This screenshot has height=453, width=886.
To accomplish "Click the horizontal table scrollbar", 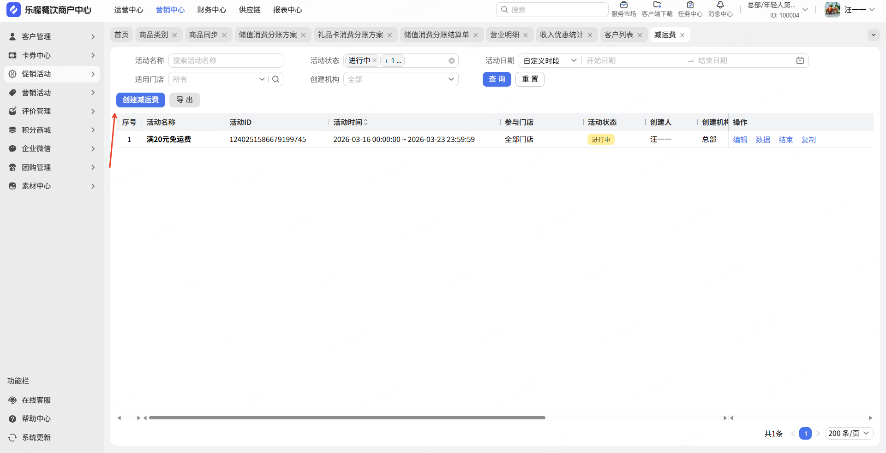I will tap(347, 418).
